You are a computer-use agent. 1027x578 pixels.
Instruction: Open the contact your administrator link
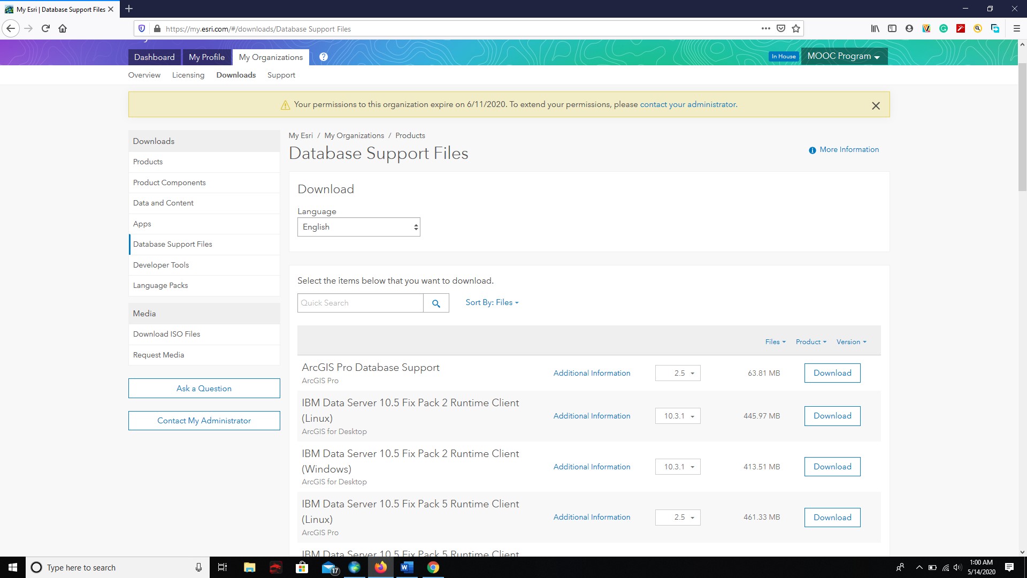(688, 104)
